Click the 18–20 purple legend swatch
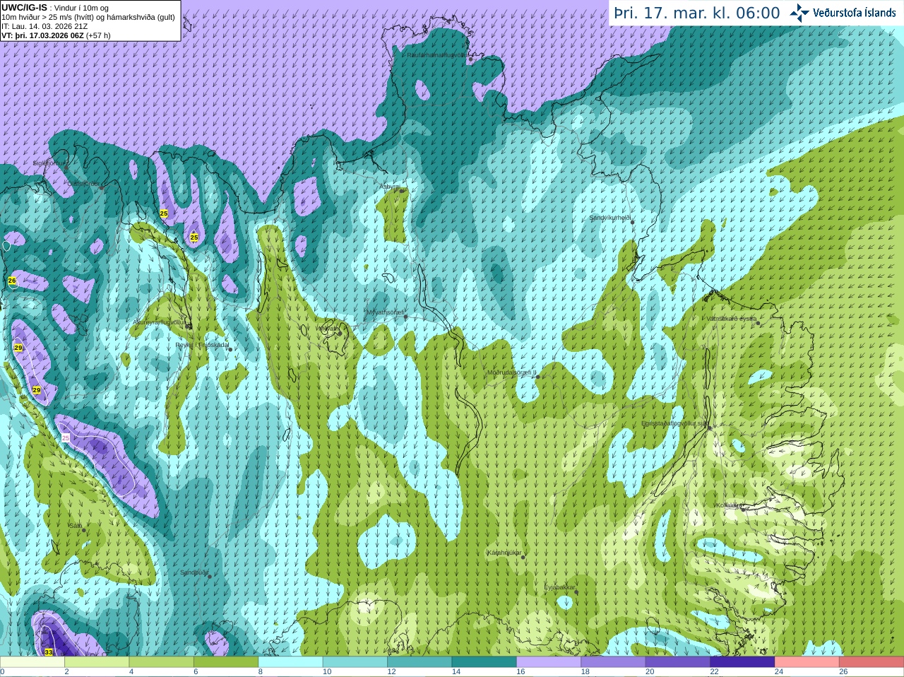 click(613, 662)
